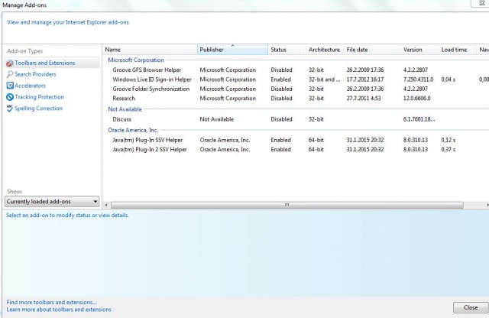Click the Search Providers magnifier icon

(x=10, y=74)
